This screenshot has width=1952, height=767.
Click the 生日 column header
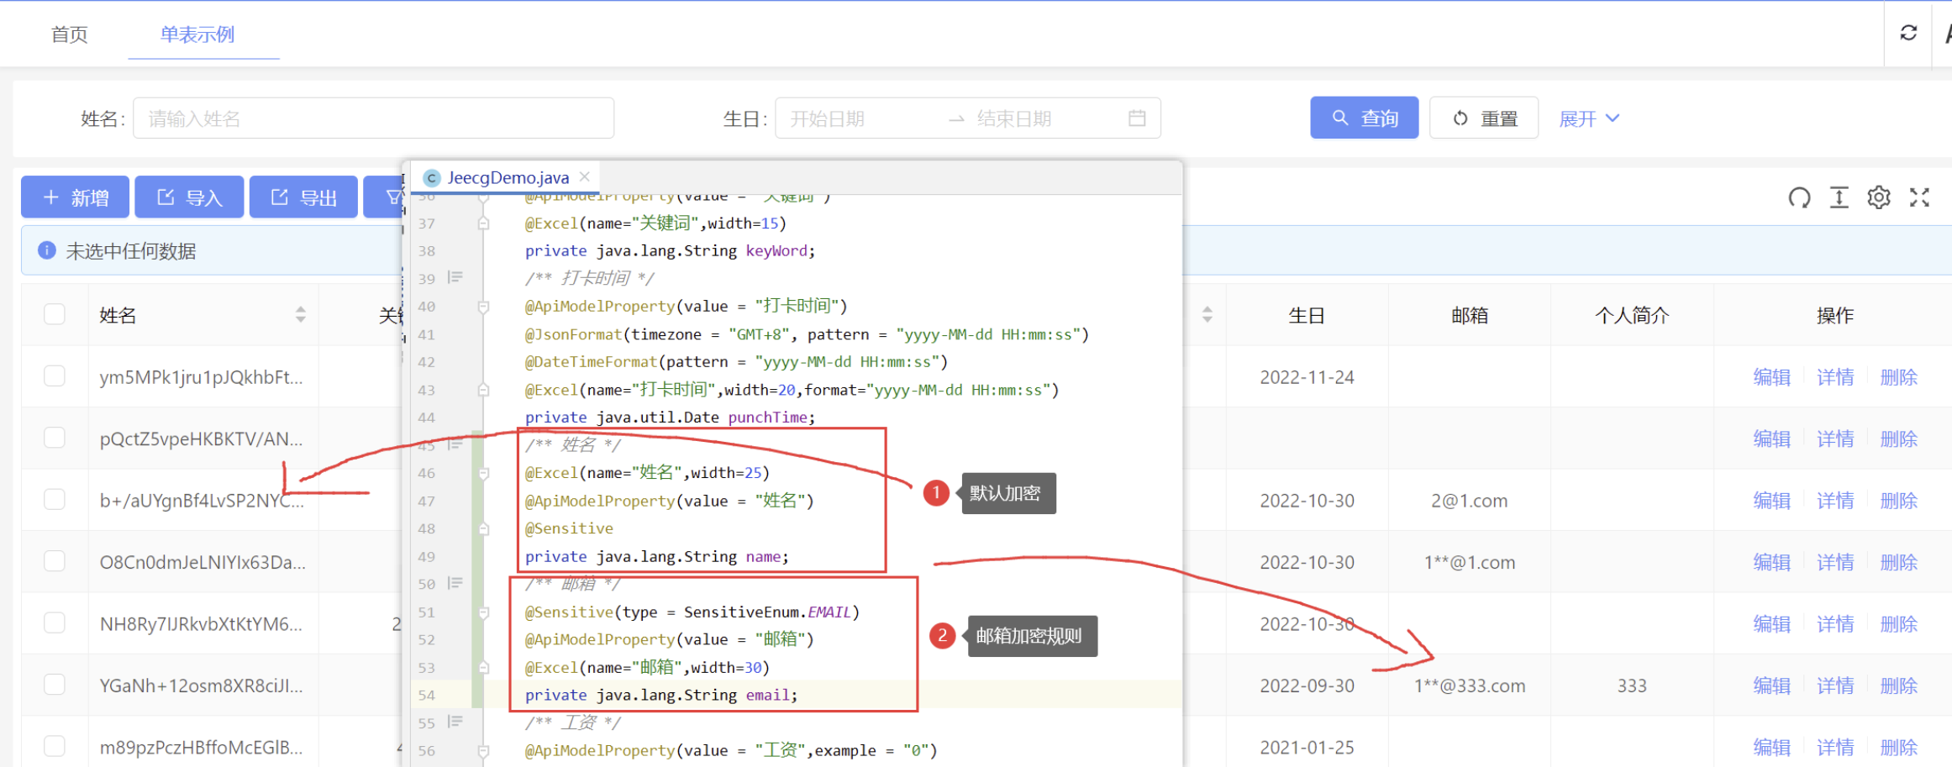coord(1307,316)
